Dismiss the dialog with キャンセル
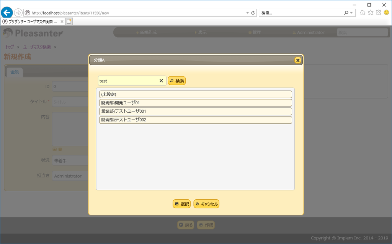The height and width of the screenshot is (244, 392). pyautogui.click(x=206, y=204)
